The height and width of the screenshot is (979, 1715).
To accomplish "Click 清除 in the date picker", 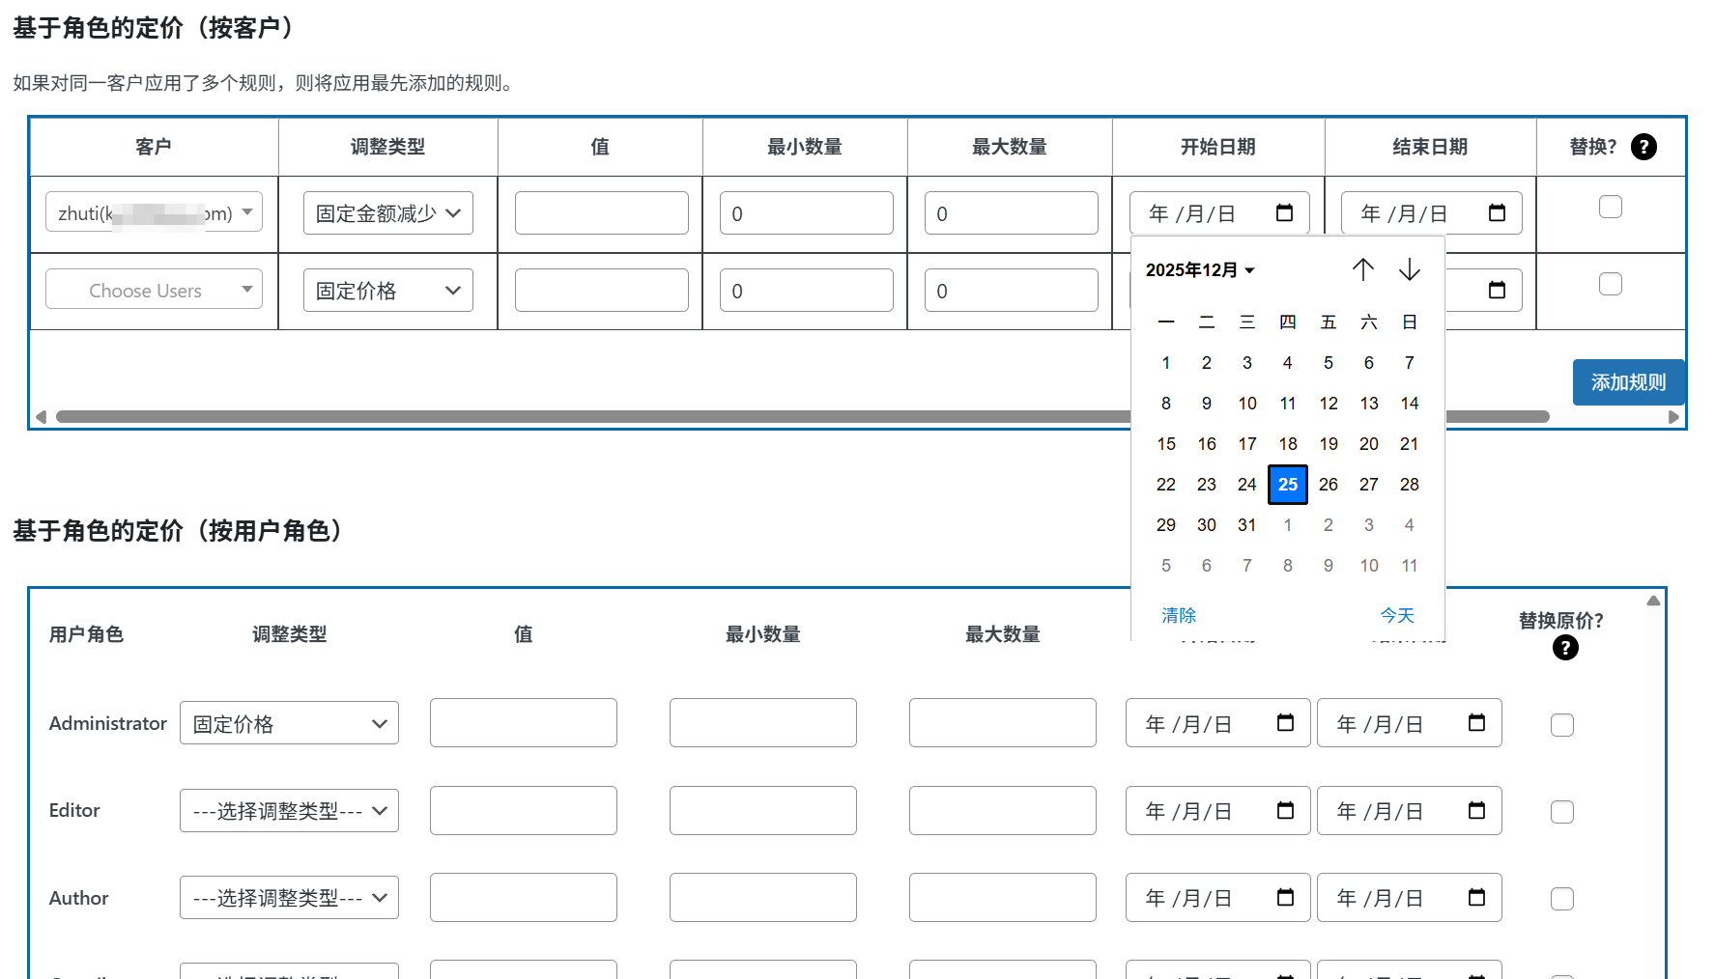I will [x=1179, y=615].
